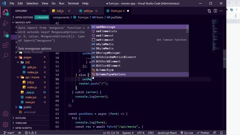Start Go Live server
Image resolution: width=240 pixels, height=135 pixels.
(187, 133)
